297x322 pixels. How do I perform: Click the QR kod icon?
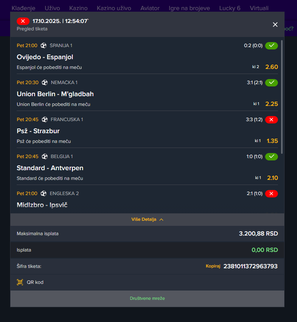pos(20,282)
